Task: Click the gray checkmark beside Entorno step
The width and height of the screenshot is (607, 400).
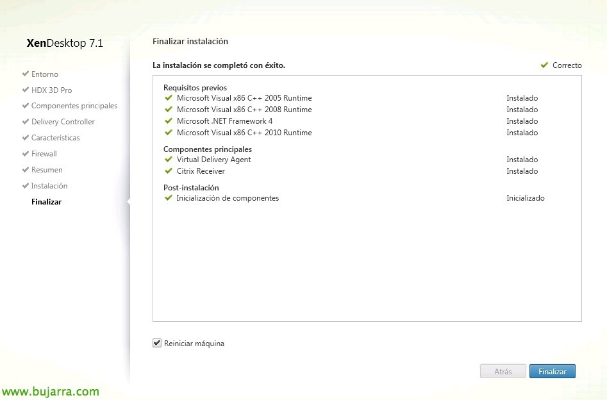Action: coord(26,74)
